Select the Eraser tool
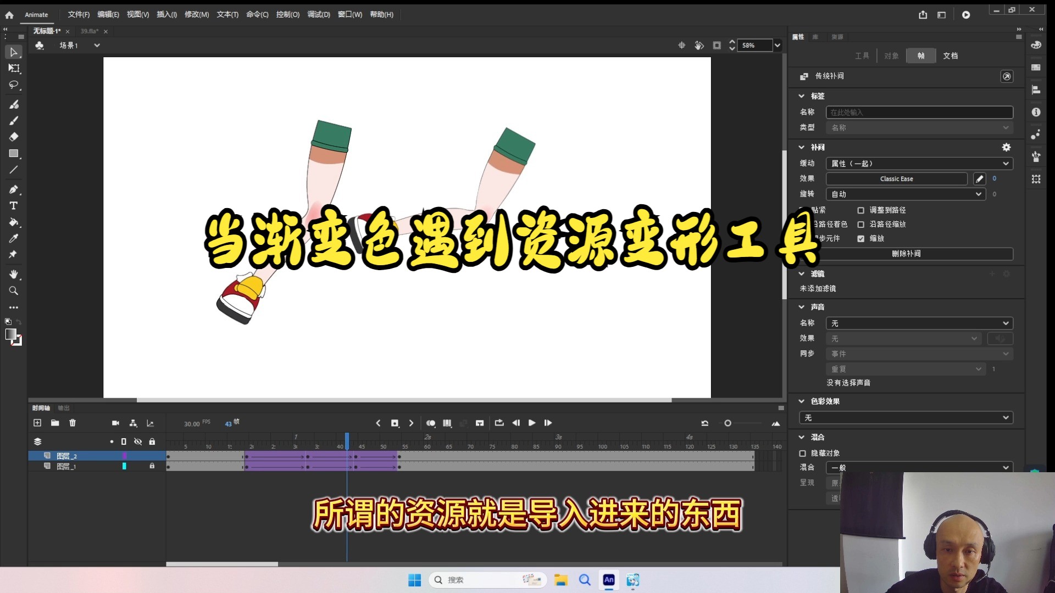 coord(14,137)
